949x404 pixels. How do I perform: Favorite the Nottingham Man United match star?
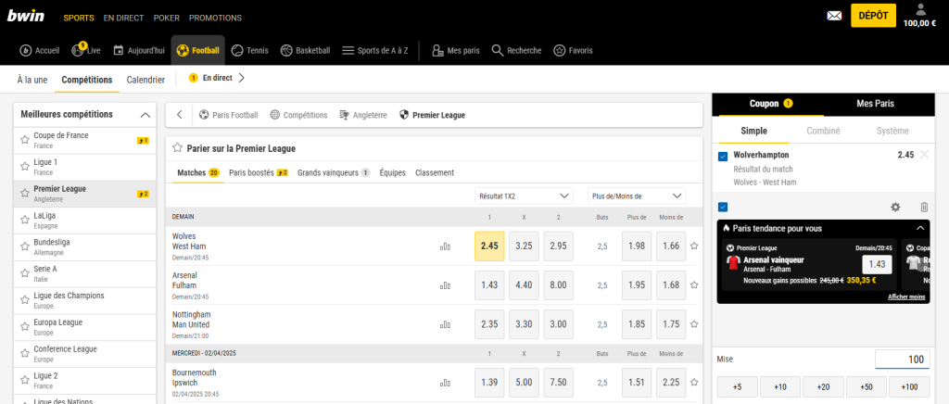coord(694,324)
